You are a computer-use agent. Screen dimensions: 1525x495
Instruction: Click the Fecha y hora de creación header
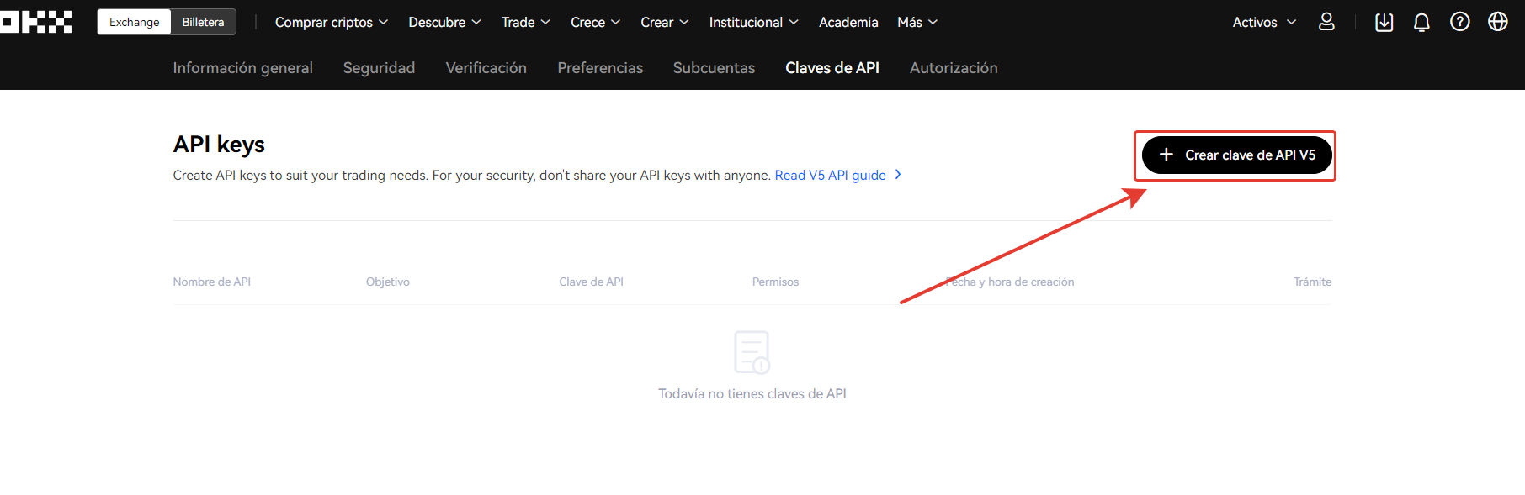[x=1009, y=282]
